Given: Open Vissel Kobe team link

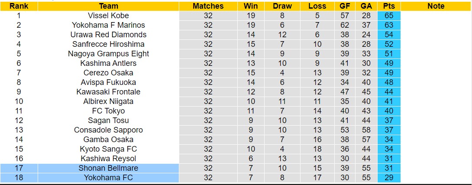Looking at the screenshot, I should (108, 16).
